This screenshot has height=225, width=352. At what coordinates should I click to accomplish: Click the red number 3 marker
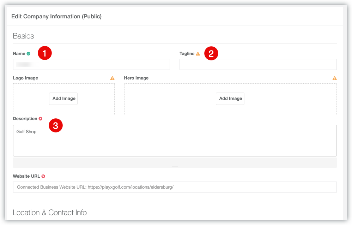click(56, 125)
